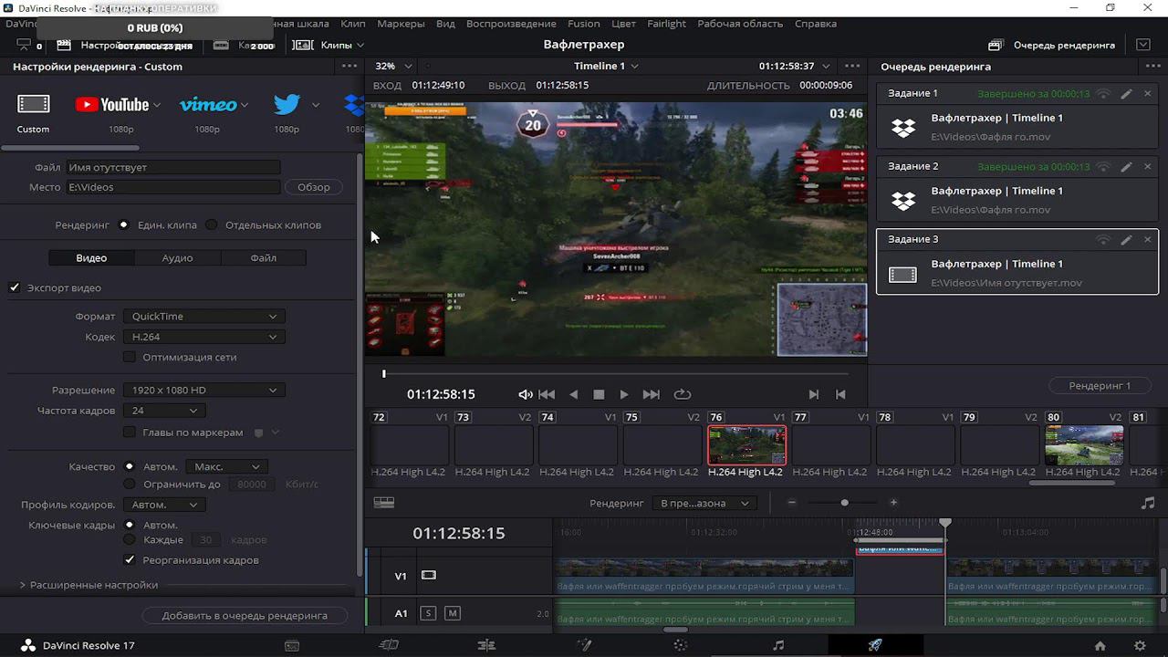Screen dimensions: 1168x657
Task: Mute the viewer audio speaker icon
Action: 526,394
